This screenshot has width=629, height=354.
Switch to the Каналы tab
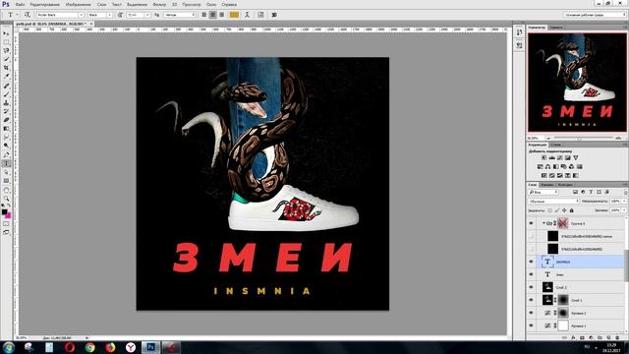click(x=546, y=185)
